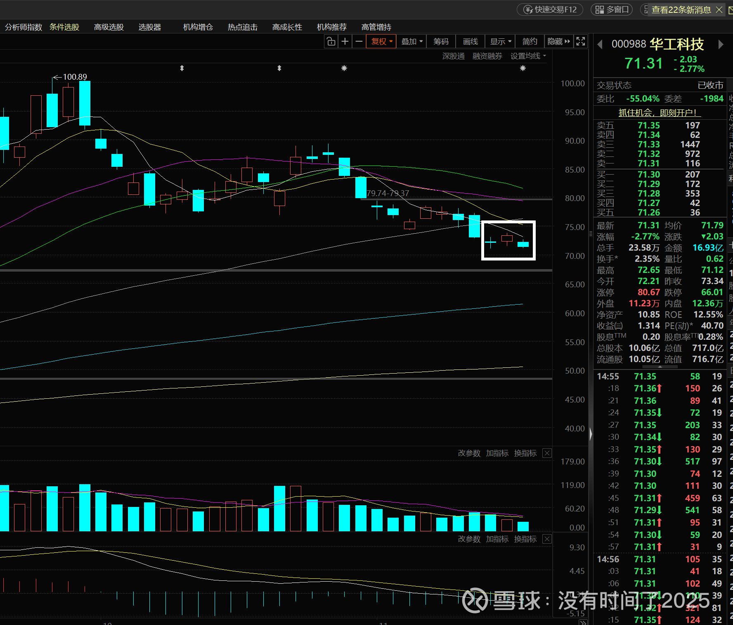The height and width of the screenshot is (625, 733).
Task: Click 改参数 in MACD panel
Action: (469, 539)
